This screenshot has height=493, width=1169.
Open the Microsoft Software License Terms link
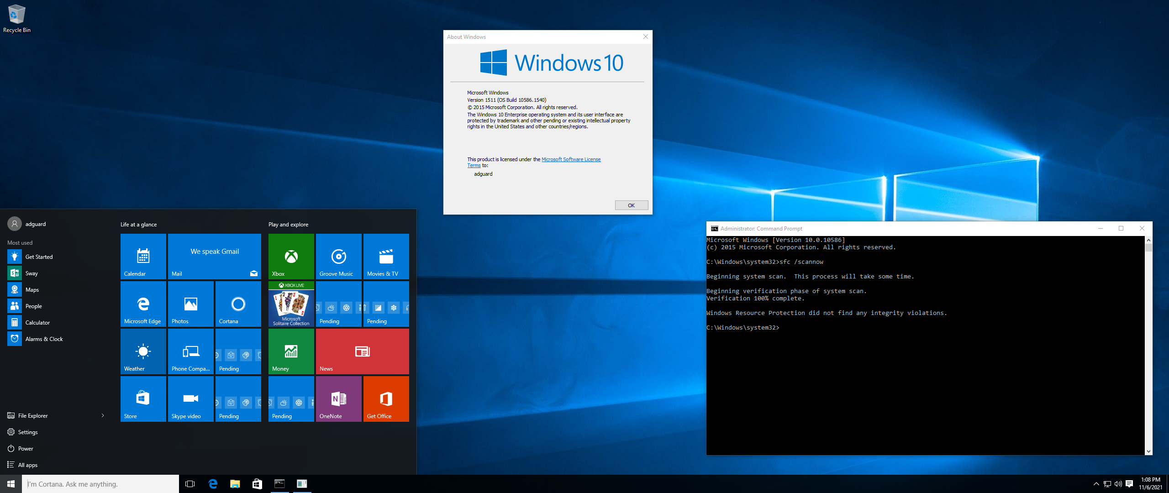(x=571, y=159)
